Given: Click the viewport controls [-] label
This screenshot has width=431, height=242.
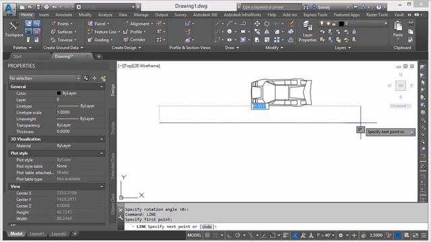Looking at the screenshot, I should 121,66.
